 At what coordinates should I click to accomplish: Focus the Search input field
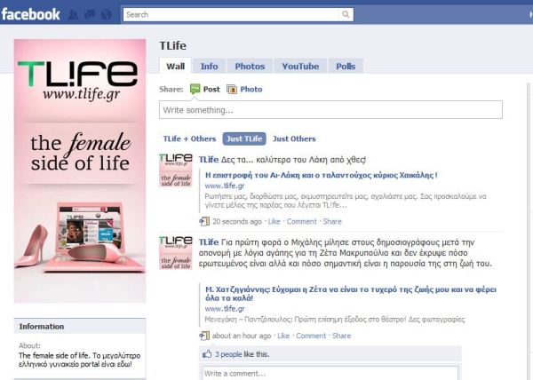pyautogui.click(x=231, y=14)
